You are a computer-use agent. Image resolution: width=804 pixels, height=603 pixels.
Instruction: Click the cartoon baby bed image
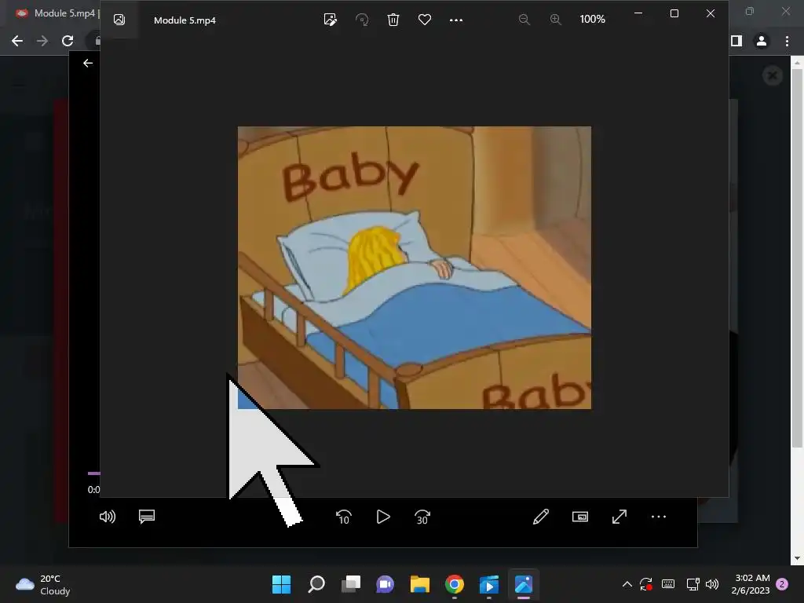point(415,268)
